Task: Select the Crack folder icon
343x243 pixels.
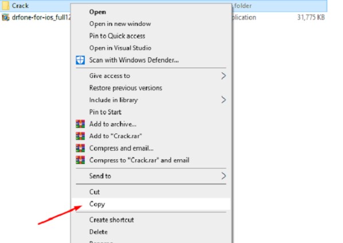Action: pos(6,6)
